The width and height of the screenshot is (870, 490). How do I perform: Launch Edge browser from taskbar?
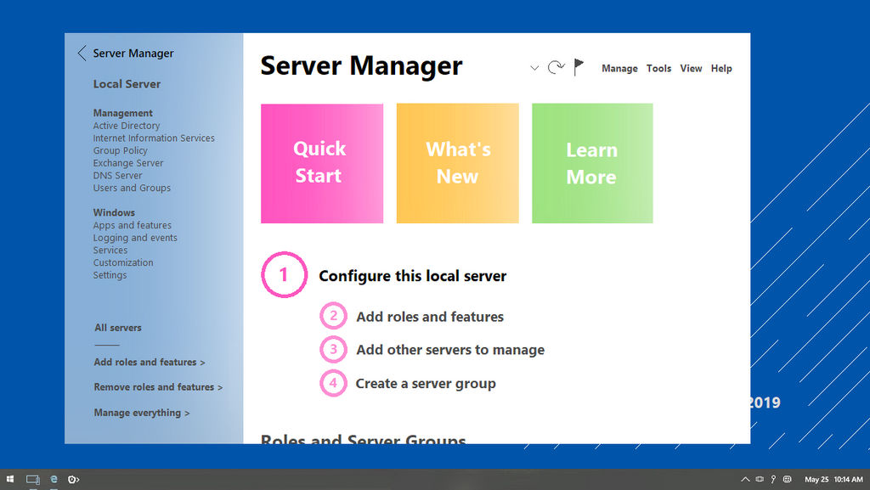pos(54,479)
